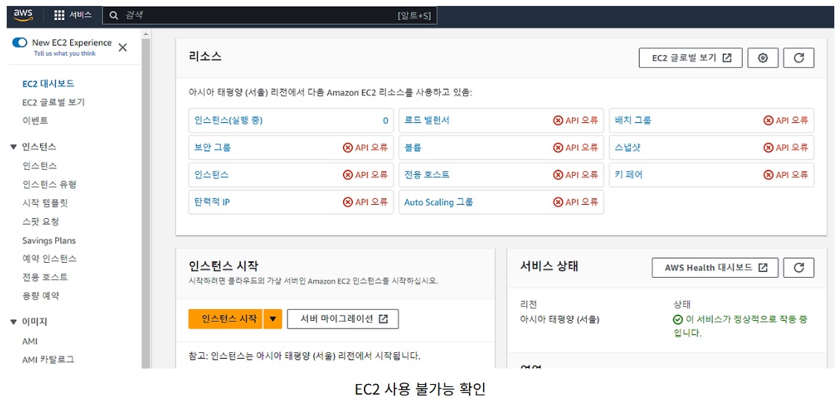Image resolution: width=838 pixels, height=402 pixels.
Task: Open the 보안 그룹 resource link
Action: pos(212,147)
